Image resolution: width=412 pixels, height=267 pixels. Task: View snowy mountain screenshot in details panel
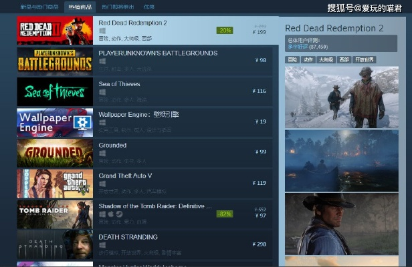(x=342, y=97)
